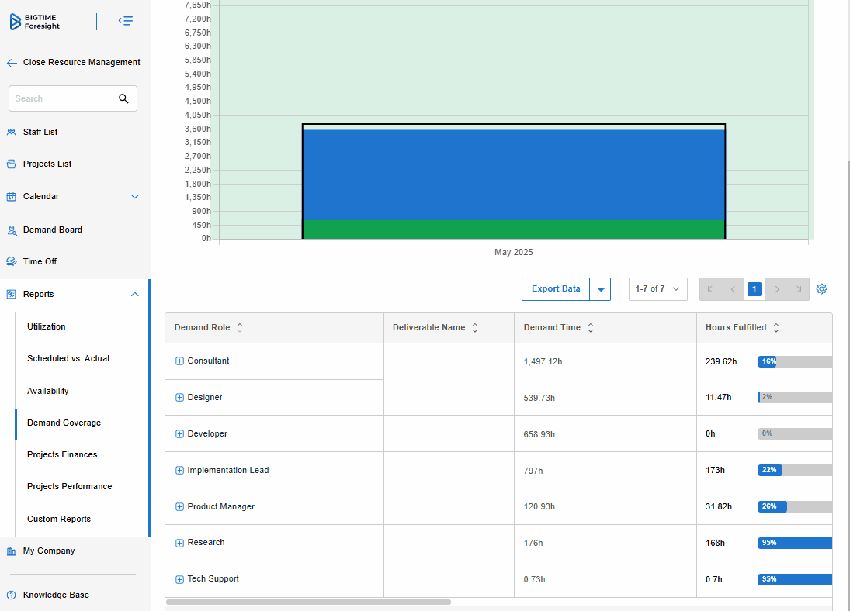Select Demand Coverage report

click(64, 423)
